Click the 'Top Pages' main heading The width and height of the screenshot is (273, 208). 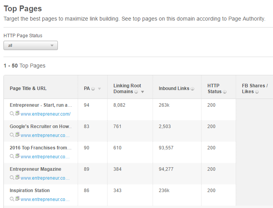pyautogui.click(x=23, y=9)
